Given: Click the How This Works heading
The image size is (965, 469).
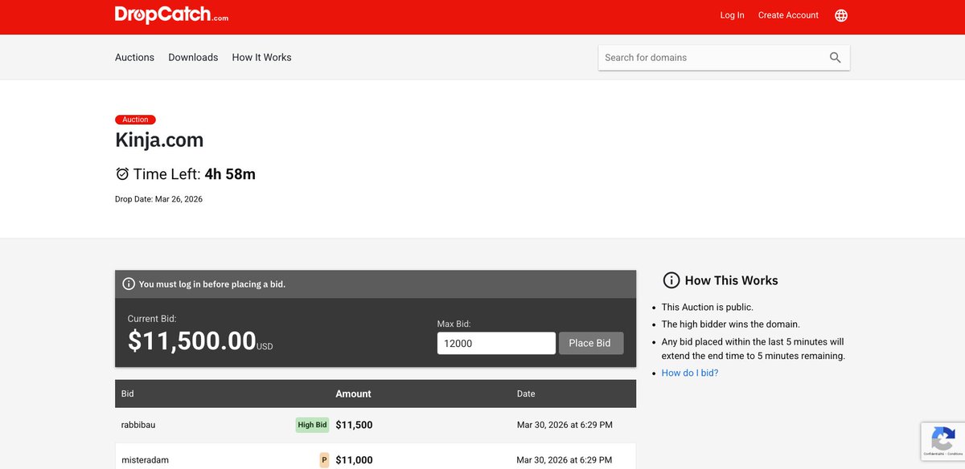Looking at the screenshot, I should click(731, 280).
